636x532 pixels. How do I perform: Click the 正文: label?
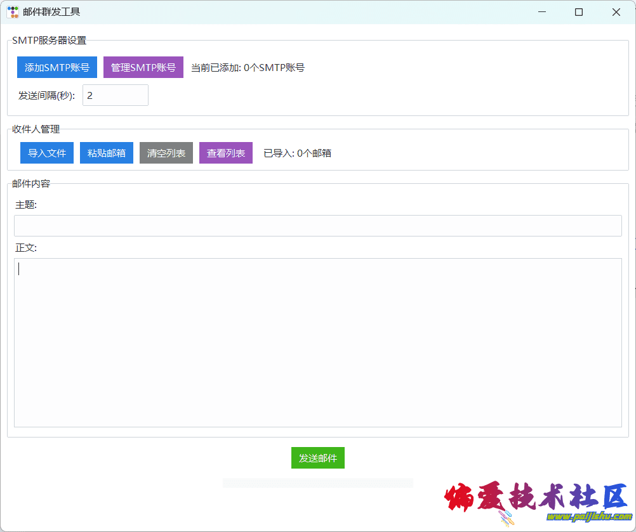tap(26, 247)
